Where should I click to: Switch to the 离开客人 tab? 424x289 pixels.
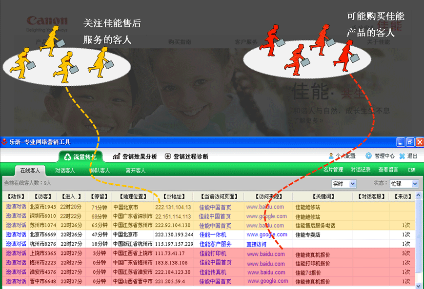coord(136,171)
